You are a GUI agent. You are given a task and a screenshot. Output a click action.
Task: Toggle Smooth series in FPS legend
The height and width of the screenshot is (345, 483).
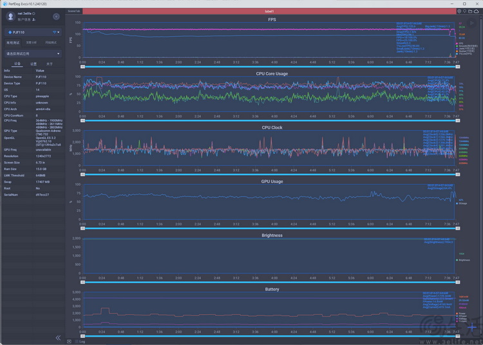[x=466, y=46]
